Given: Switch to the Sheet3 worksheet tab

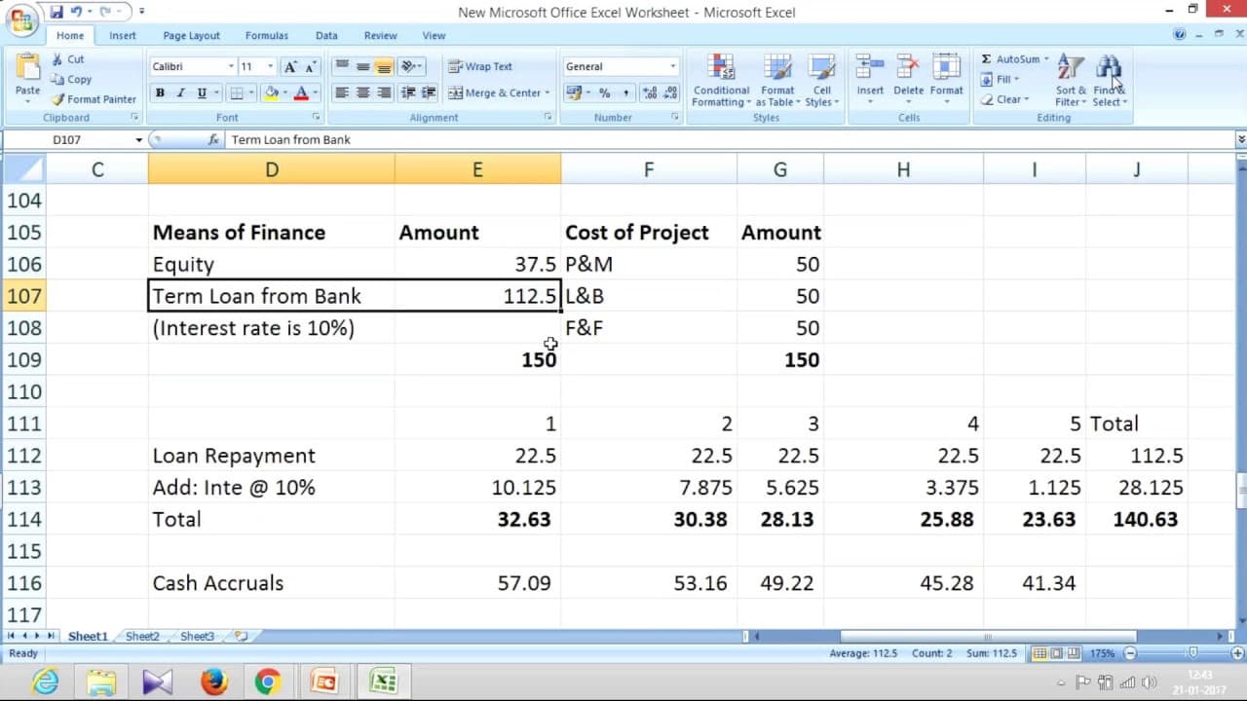Looking at the screenshot, I should (x=197, y=637).
